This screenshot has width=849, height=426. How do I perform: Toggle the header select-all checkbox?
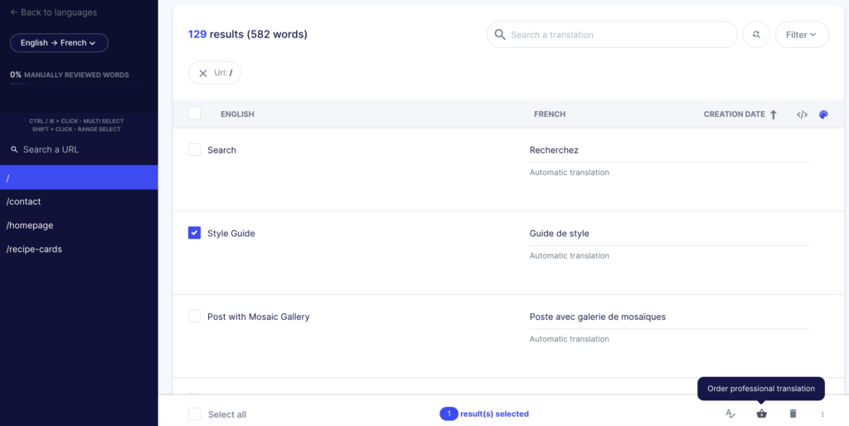[194, 114]
